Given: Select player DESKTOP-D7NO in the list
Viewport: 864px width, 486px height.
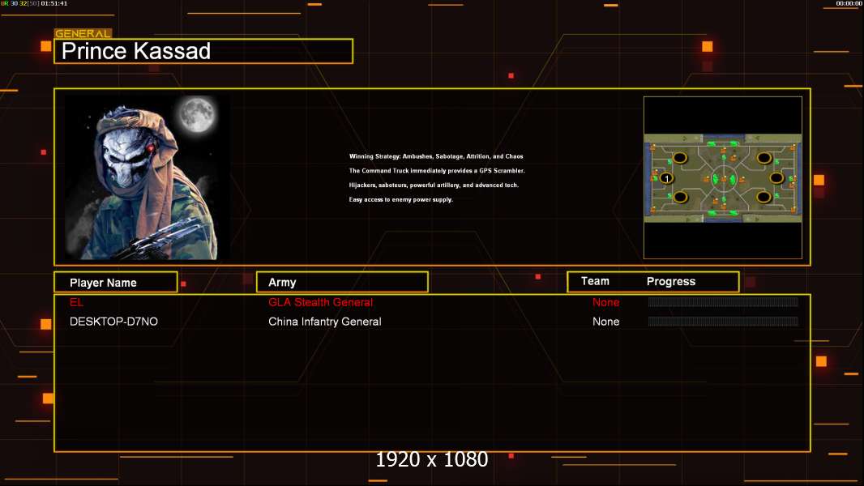Looking at the screenshot, I should tap(113, 322).
